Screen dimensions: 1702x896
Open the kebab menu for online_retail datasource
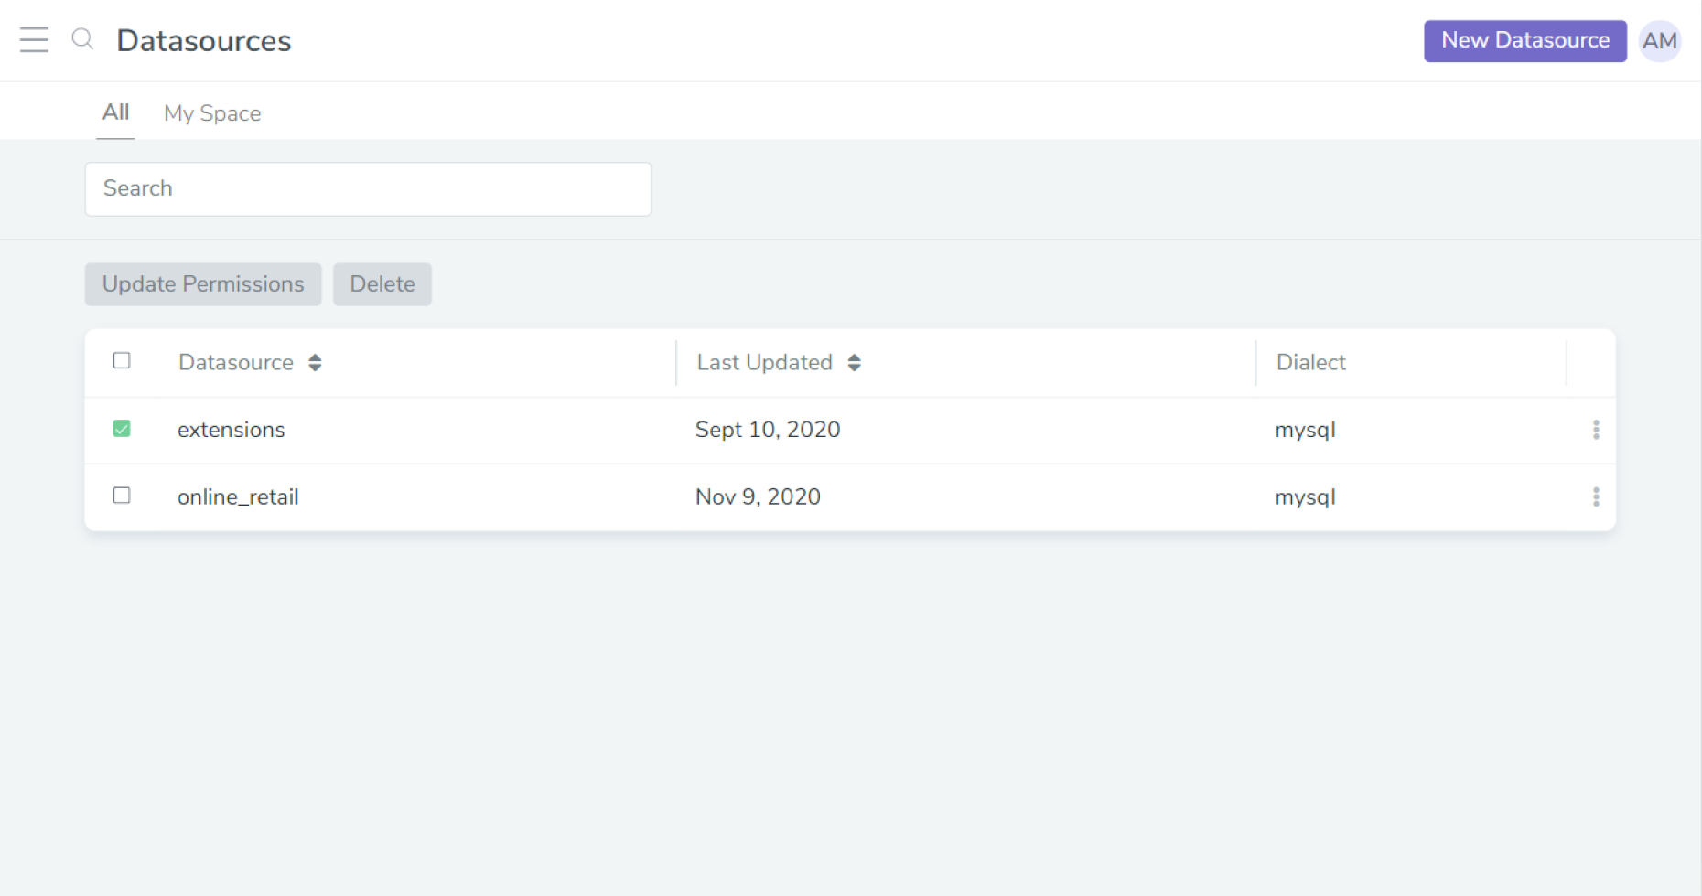[x=1596, y=496]
